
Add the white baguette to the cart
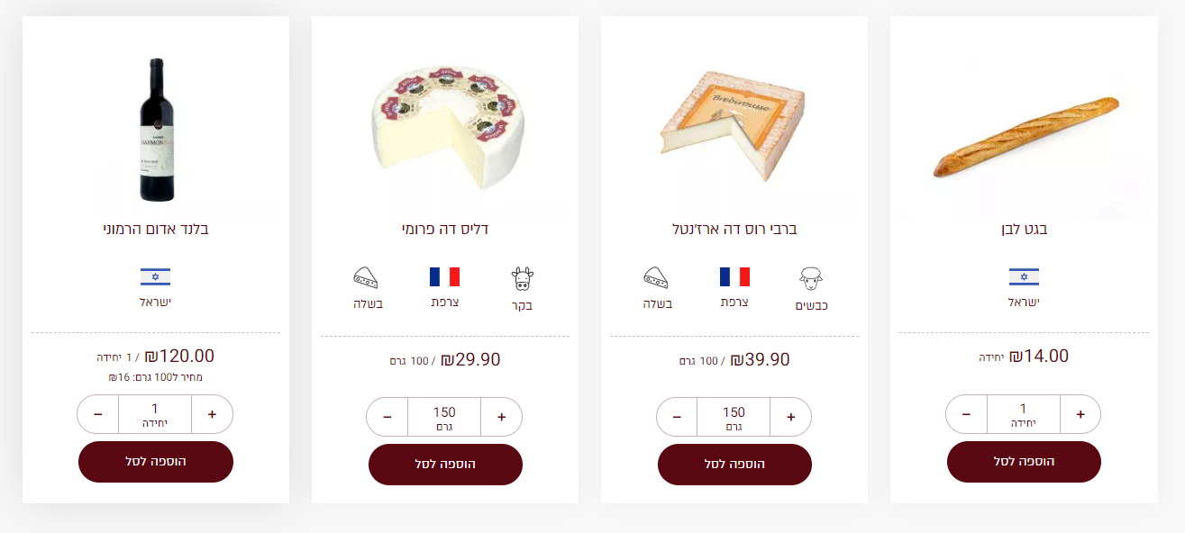click(1024, 462)
